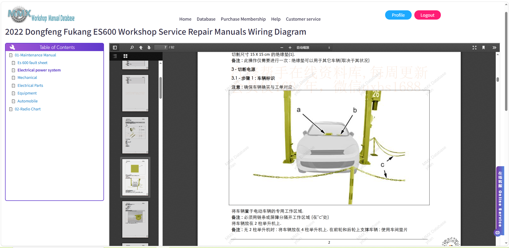Click the page icon beside Electrical Parts
Screen dimensions: 509x248
[14, 86]
